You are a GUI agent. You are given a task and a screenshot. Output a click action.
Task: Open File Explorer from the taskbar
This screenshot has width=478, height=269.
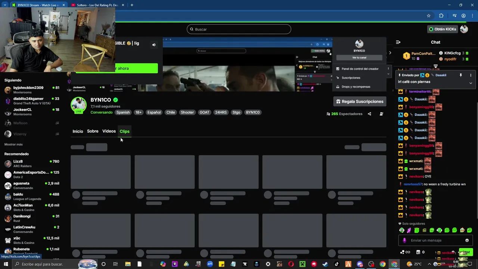tap(128, 264)
